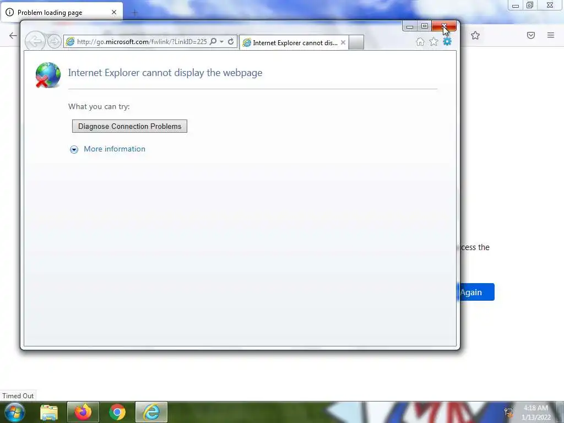This screenshot has height=423, width=564.
Task: Open address bar autocomplete dropdown arrow
Action: click(x=222, y=42)
